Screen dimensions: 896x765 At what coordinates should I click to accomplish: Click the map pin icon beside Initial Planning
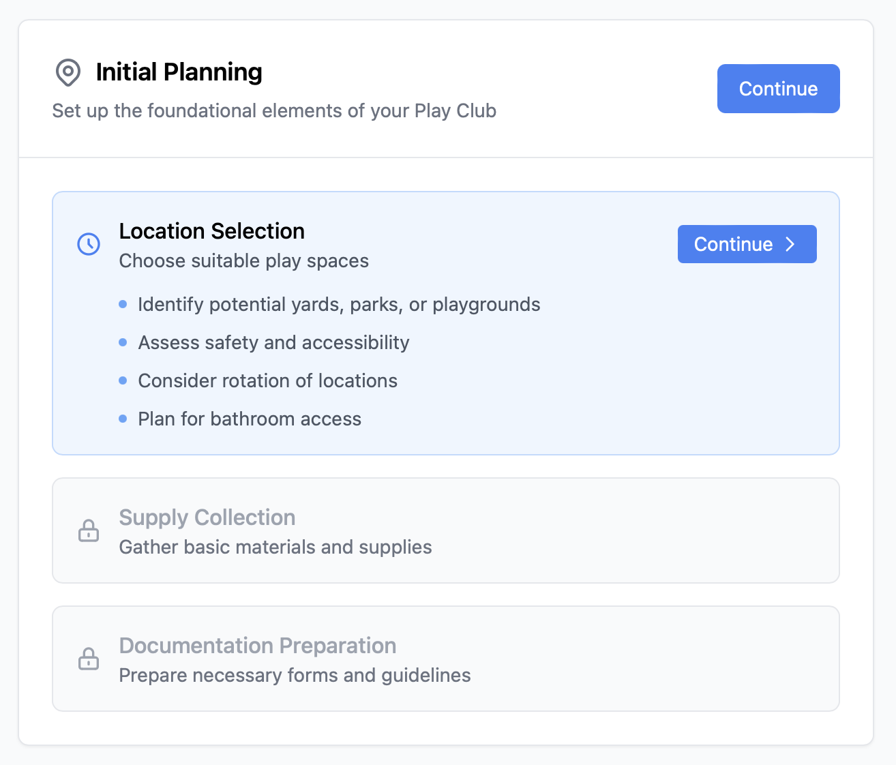68,72
